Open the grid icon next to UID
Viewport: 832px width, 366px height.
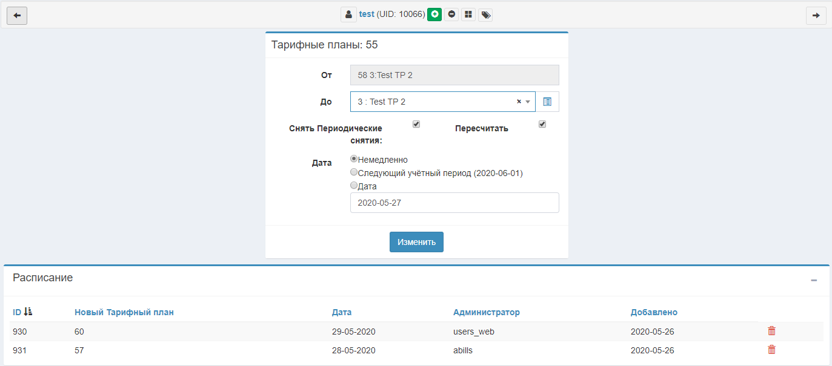[x=468, y=15]
